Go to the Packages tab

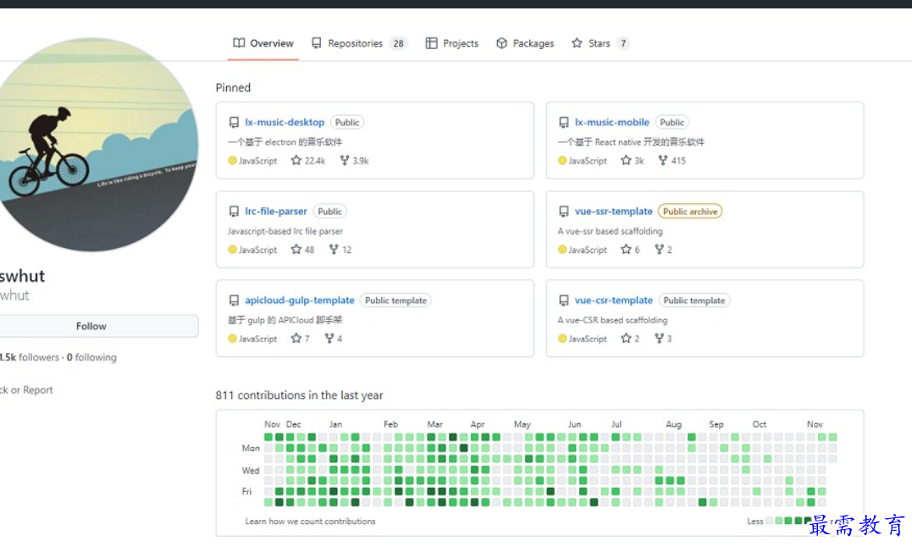click(x=525, y=43)
